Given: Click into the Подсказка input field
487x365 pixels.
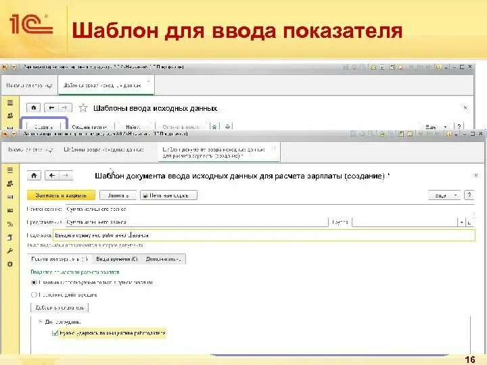Looking at the screenshot, I should (264, 235).
